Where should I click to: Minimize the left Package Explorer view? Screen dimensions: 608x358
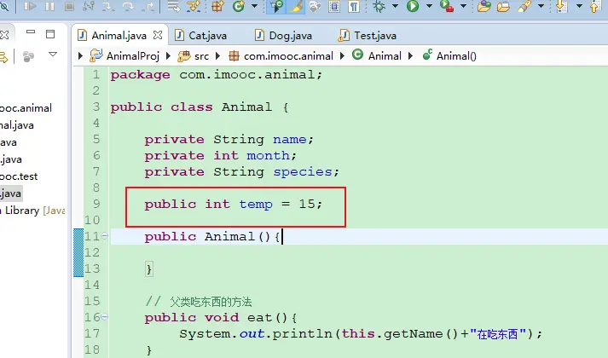point(31,32)
